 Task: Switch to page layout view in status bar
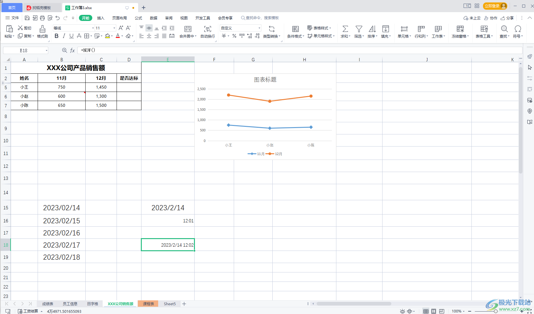434,311
